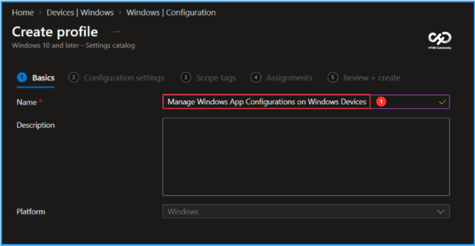Image resolution: width=475 pixels, height=246 pixels.
Task: Click the step 2 circle icon
Action: tap(73, 78)
